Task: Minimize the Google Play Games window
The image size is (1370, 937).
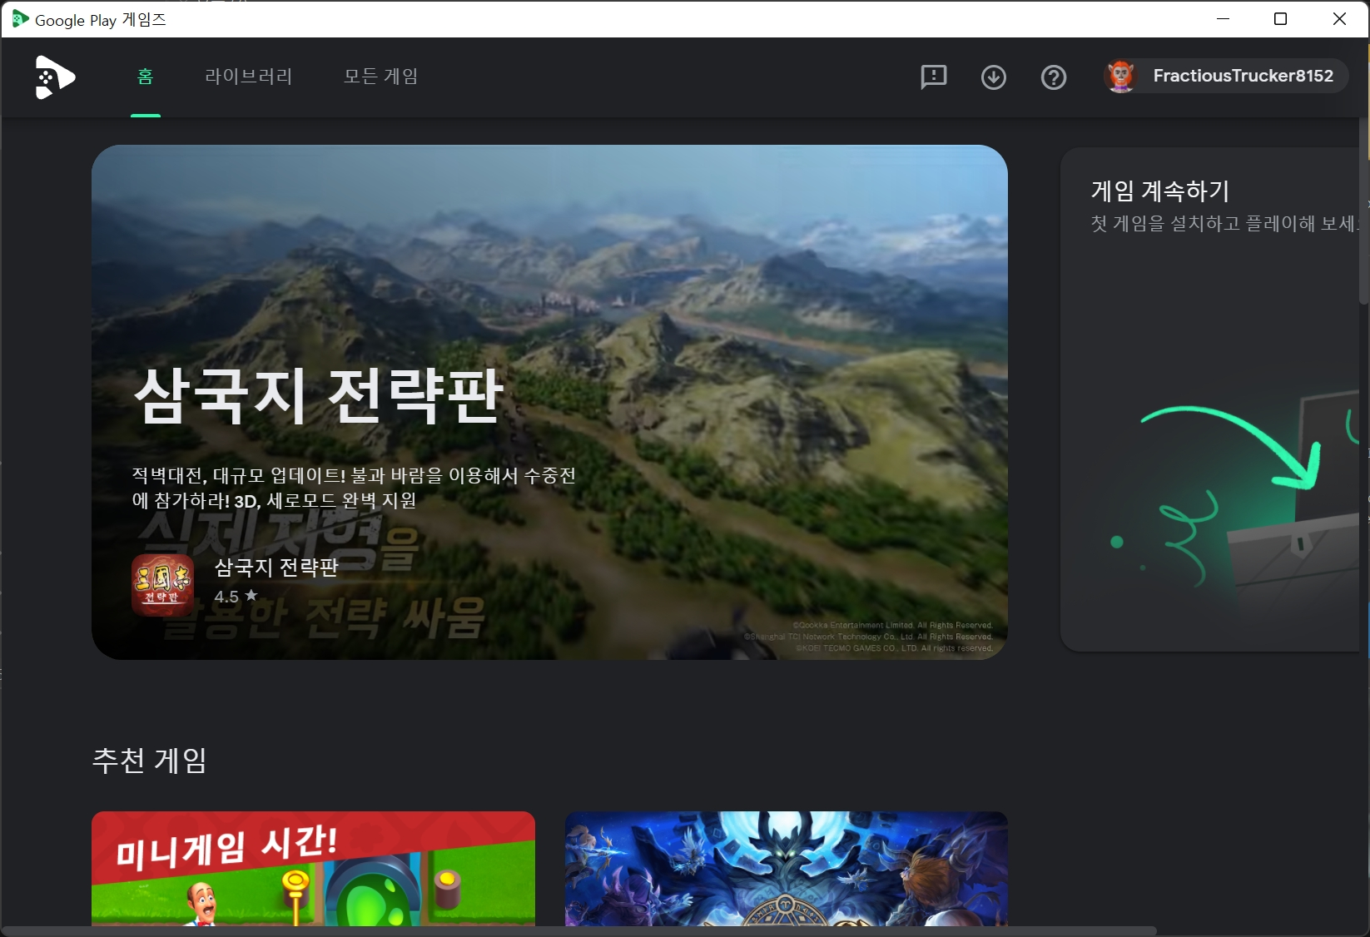Action: pos(1222,18)
